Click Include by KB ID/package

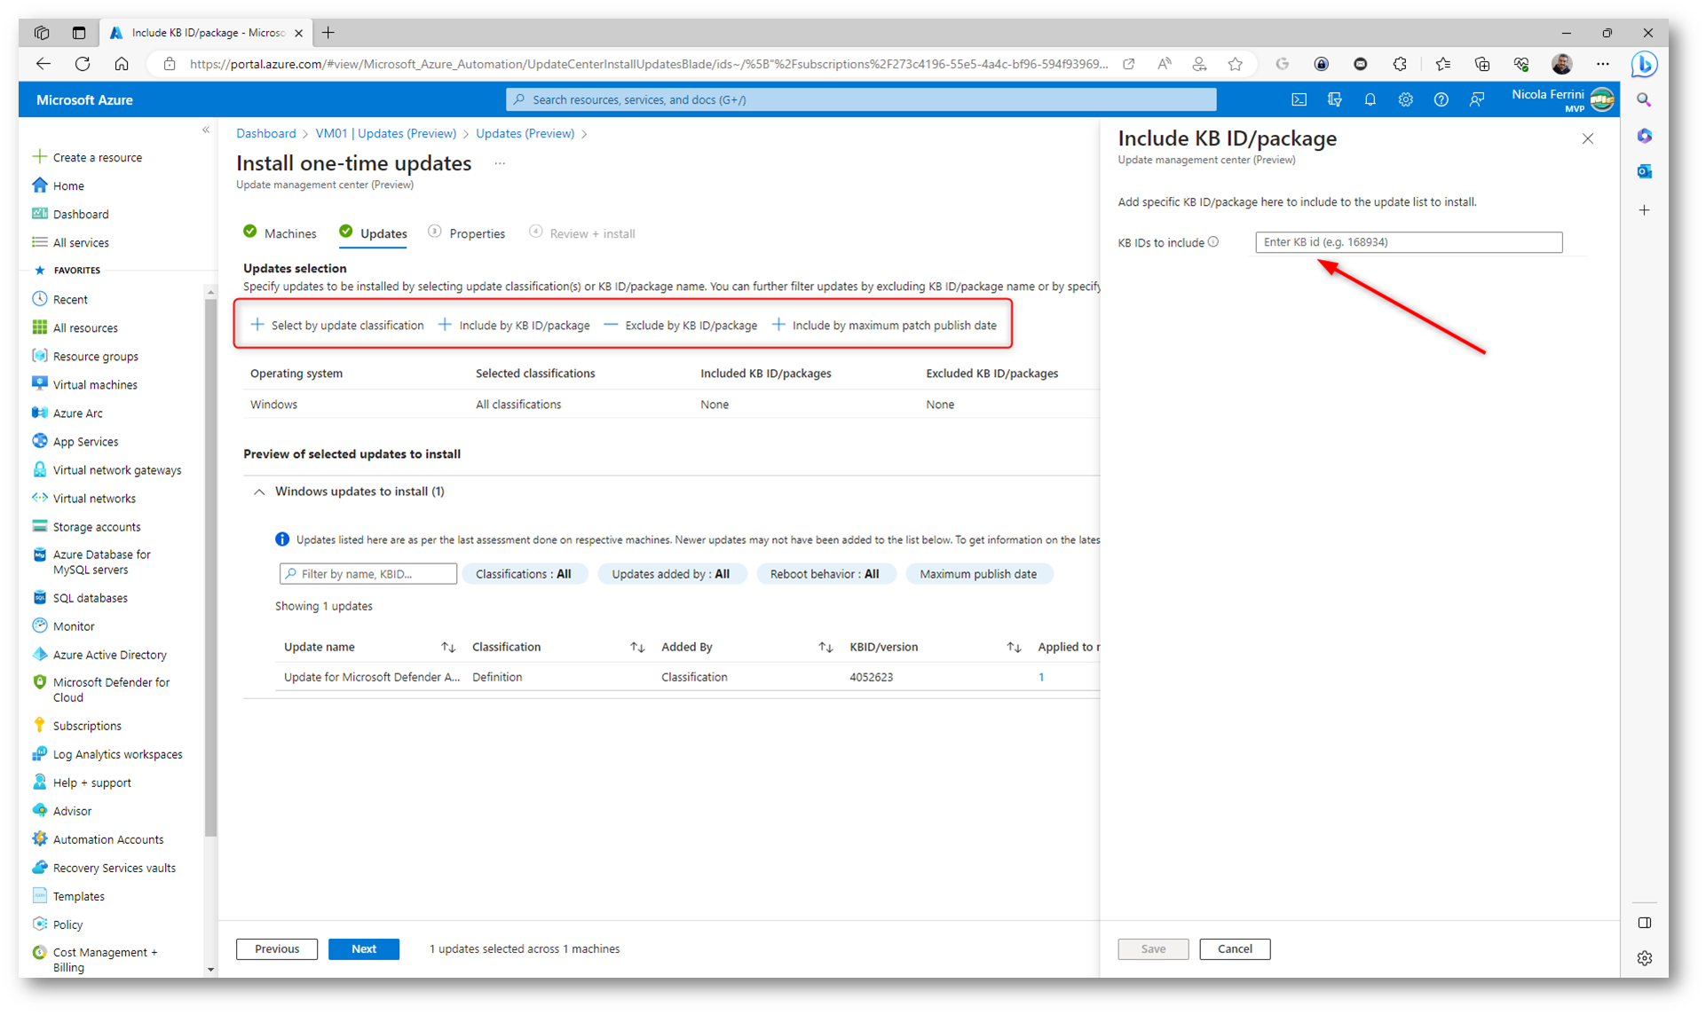(x=514, y=326)
